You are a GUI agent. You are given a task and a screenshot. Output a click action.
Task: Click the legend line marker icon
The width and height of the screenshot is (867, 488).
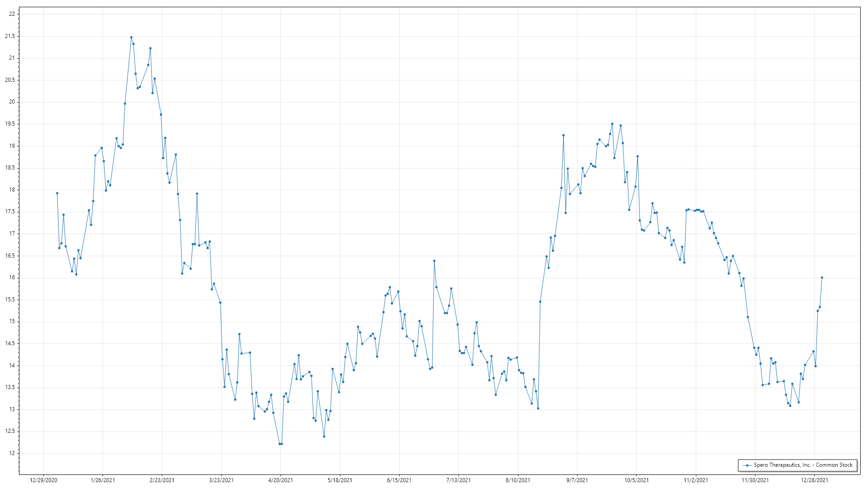(x=747, y=465)
